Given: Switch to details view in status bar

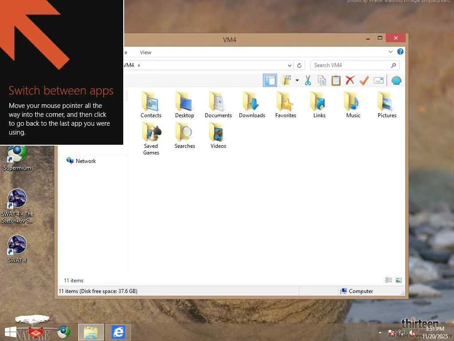Looking at the screenshot, I should (388, 280).
